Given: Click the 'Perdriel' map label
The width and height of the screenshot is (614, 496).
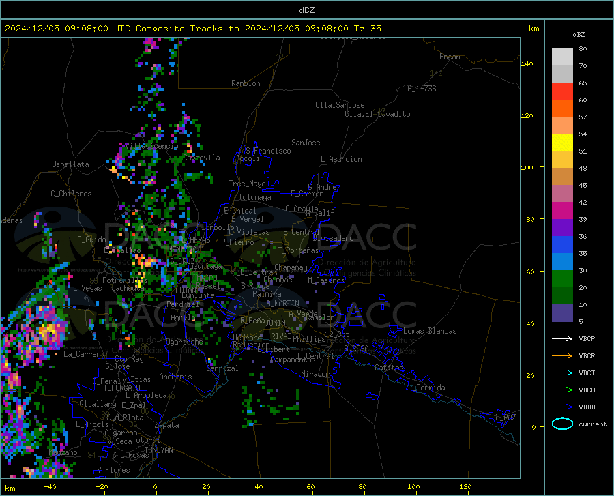Looking at the screenshot, I should coord(183,304).
